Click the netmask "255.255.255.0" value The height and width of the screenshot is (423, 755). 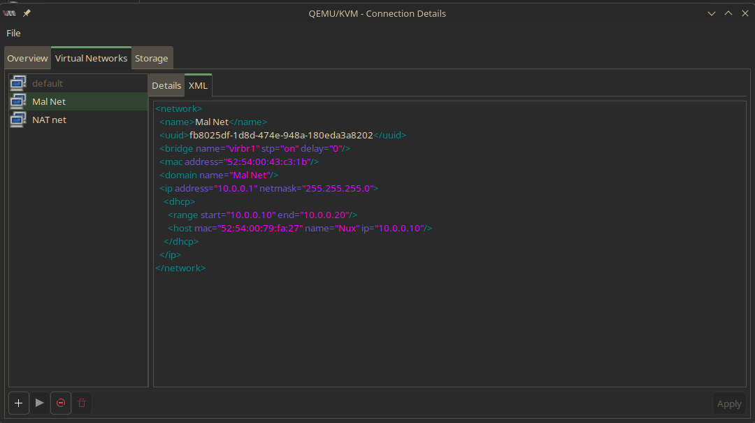[x=338, y=188]
